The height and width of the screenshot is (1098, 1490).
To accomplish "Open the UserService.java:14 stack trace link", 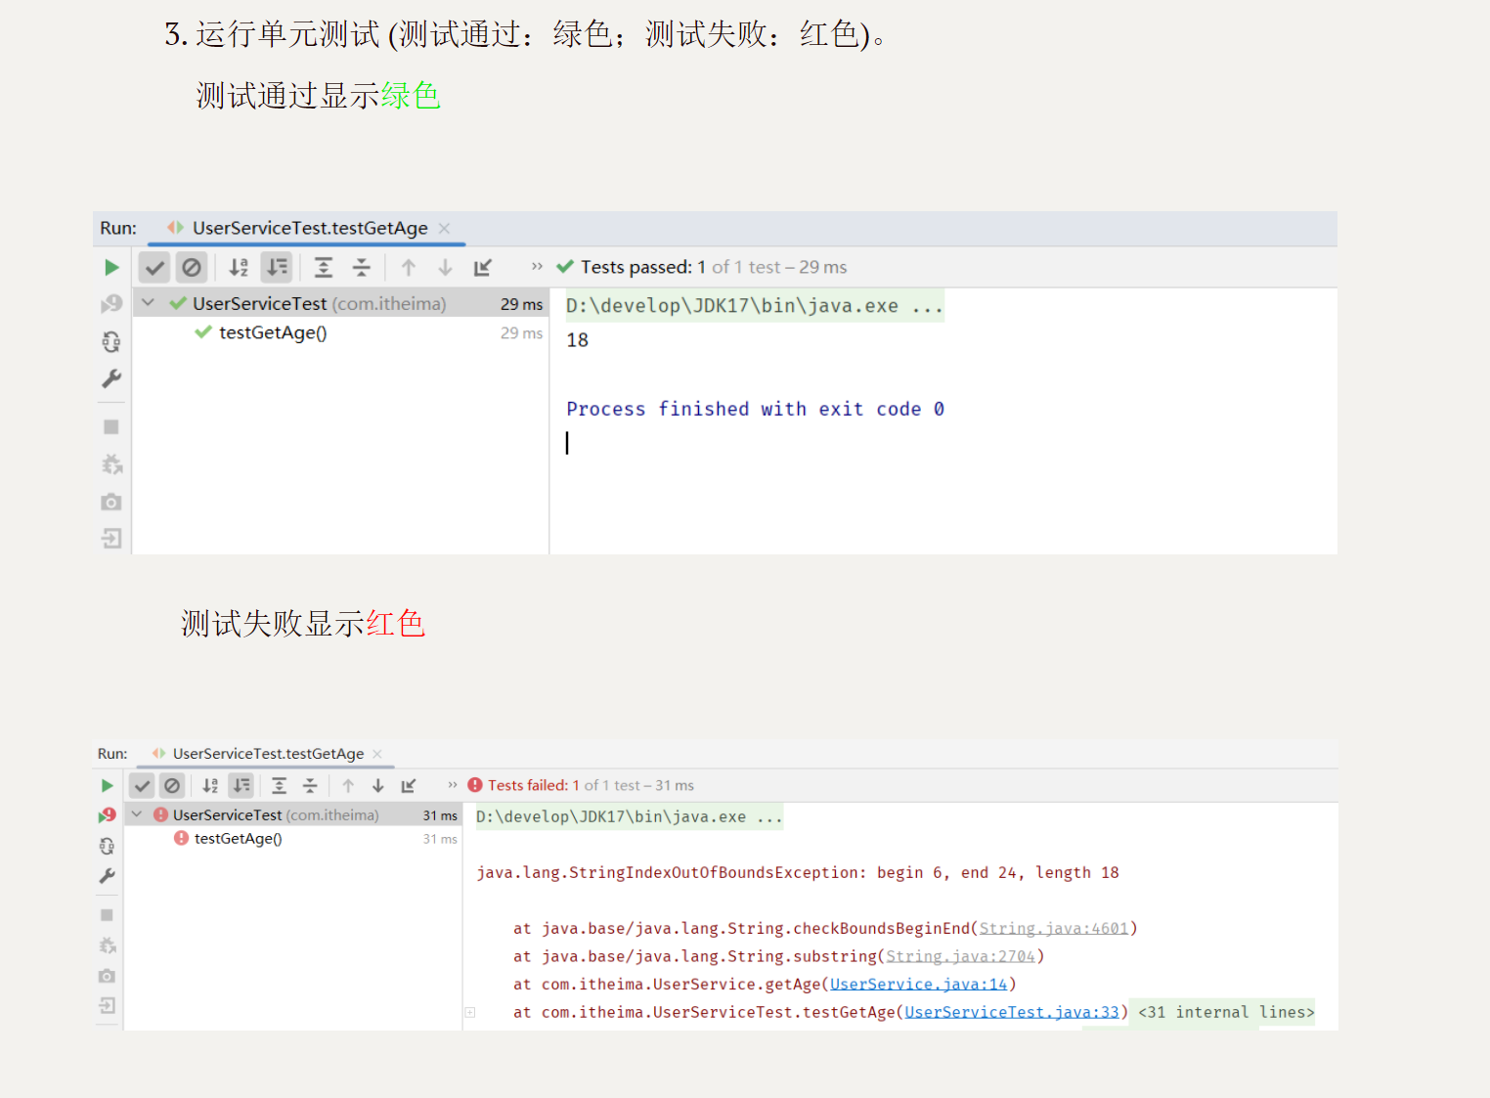I will click(x=918, y=985).
